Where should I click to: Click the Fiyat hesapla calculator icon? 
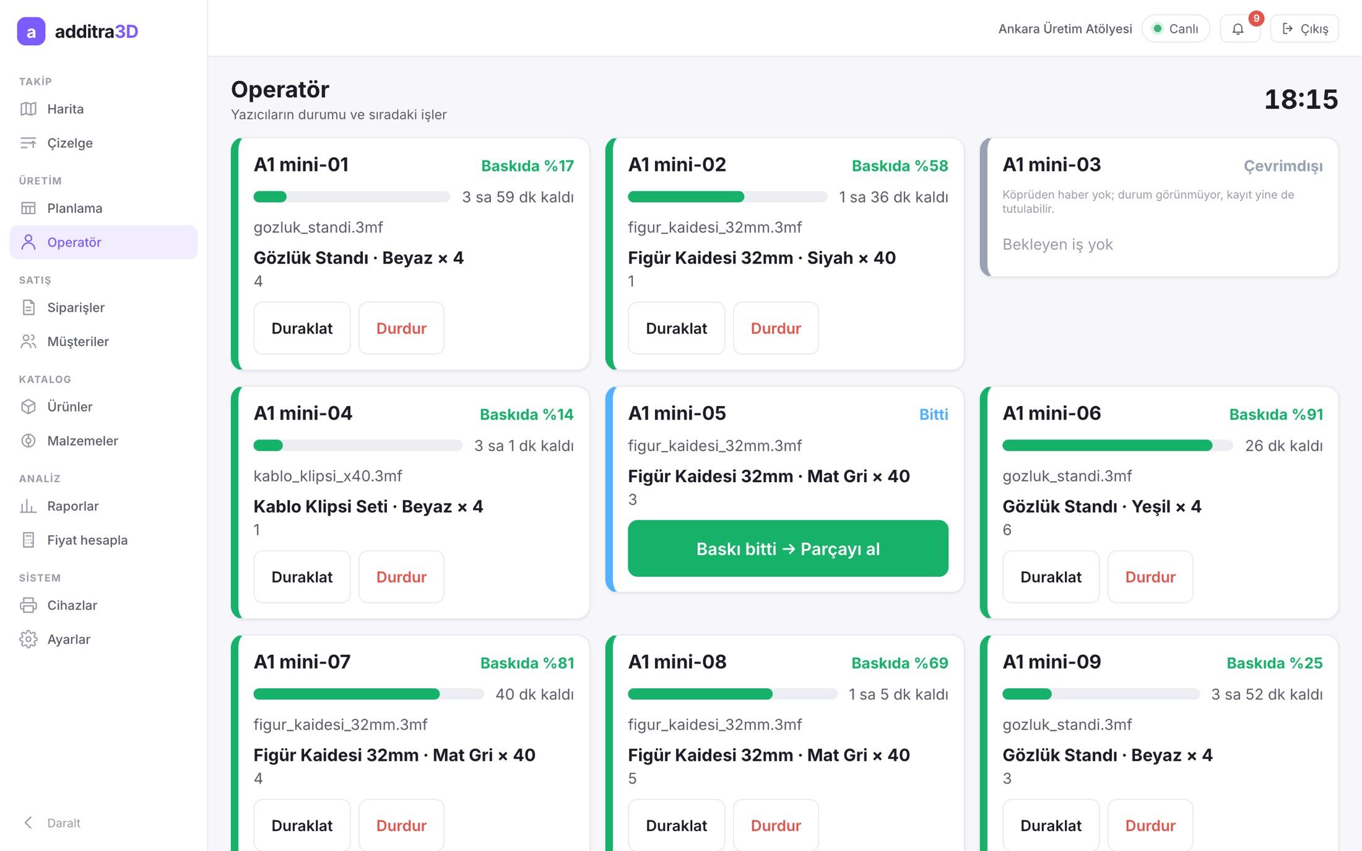pos(28,540)
